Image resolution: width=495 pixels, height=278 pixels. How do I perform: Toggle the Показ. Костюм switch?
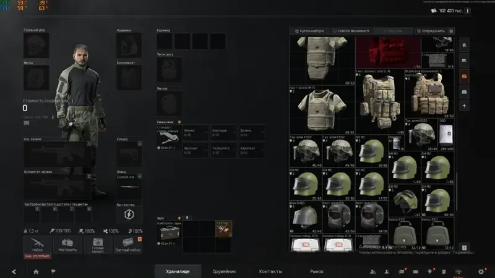(x=27, y=123)
